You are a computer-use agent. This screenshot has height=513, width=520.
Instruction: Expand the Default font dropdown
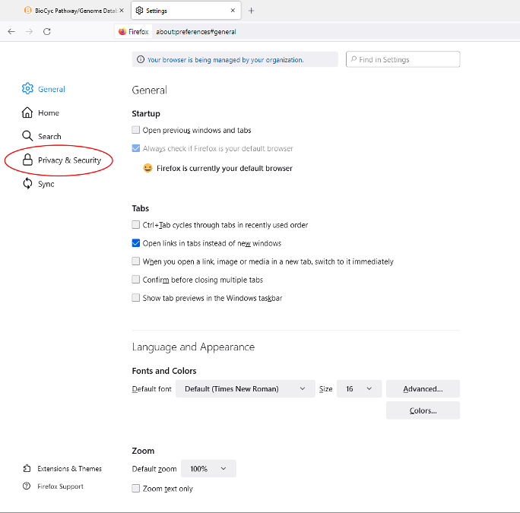click(x=245, y=389)
